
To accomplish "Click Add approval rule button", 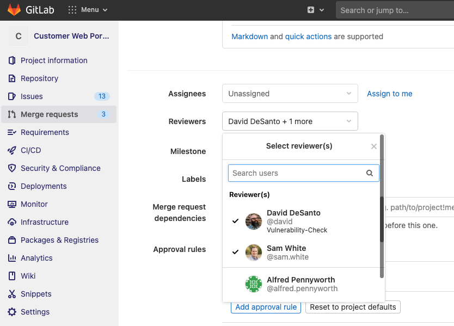I will coord(266,307).
